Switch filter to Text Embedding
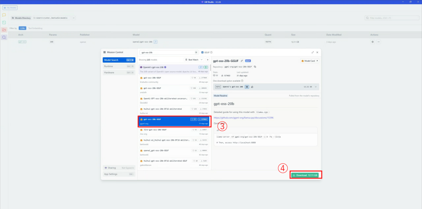The height and width of the screenshot is (209, 422). pyautogui.click(x=35, y=28)
